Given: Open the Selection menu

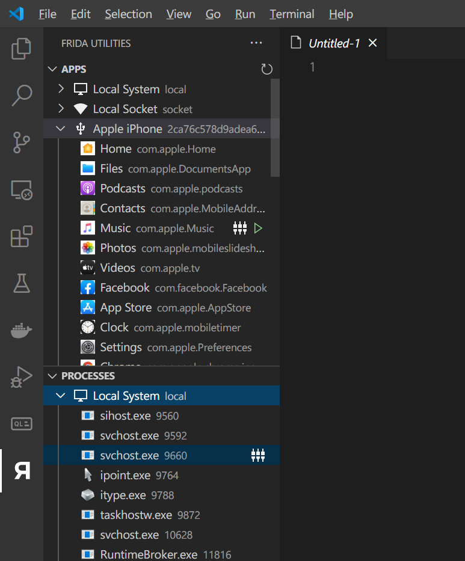Looking at the screenshot, I should 128,14.
